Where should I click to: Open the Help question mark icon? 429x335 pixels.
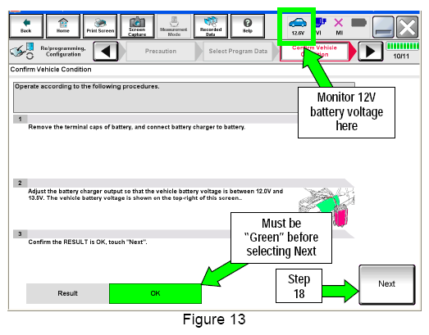[x=248, y=26]
